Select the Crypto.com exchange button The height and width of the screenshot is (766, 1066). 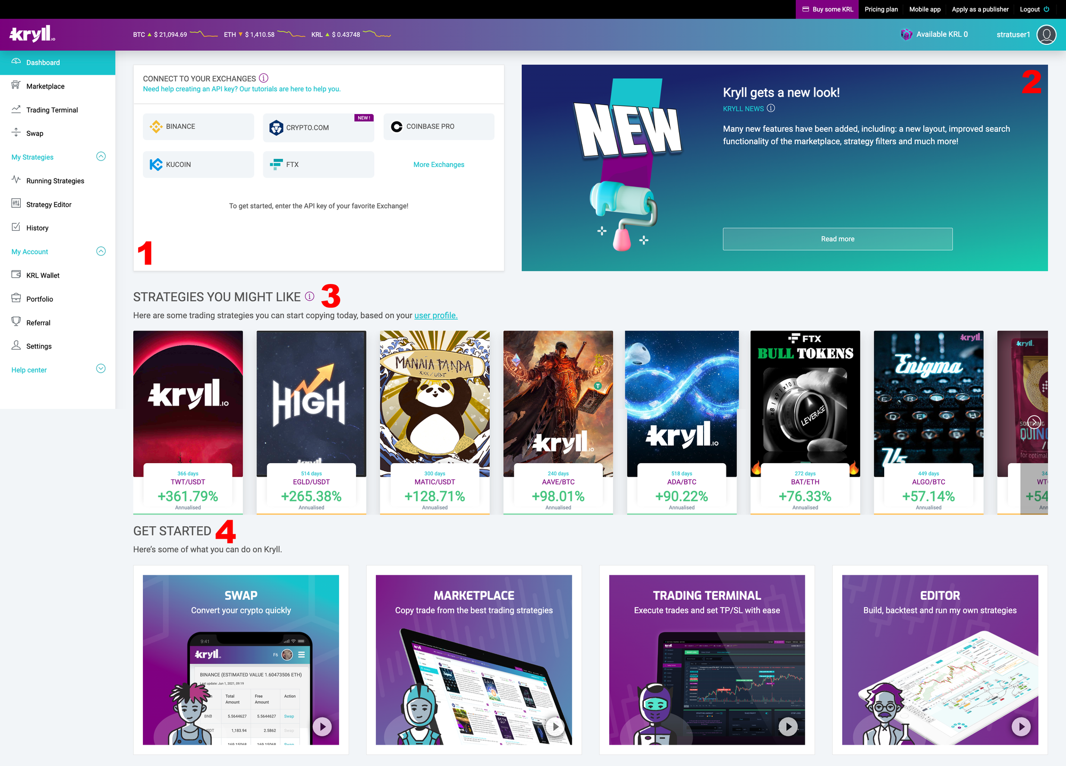tap(319, 127)
